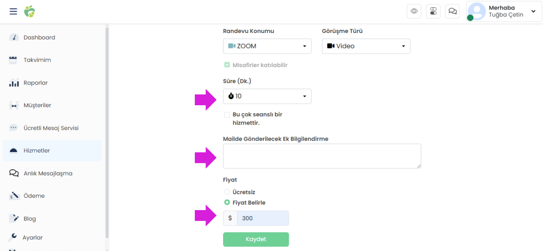Click the Blog pencil icon
543x251 pixels.
coord(14,218)
